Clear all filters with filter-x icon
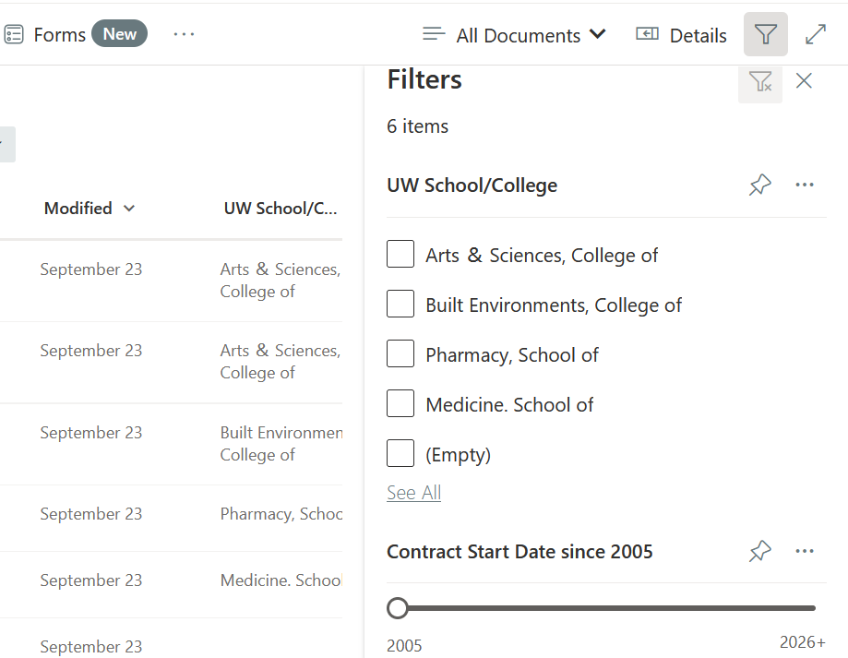The image size is (848, 658). click(x=759, y=83)
